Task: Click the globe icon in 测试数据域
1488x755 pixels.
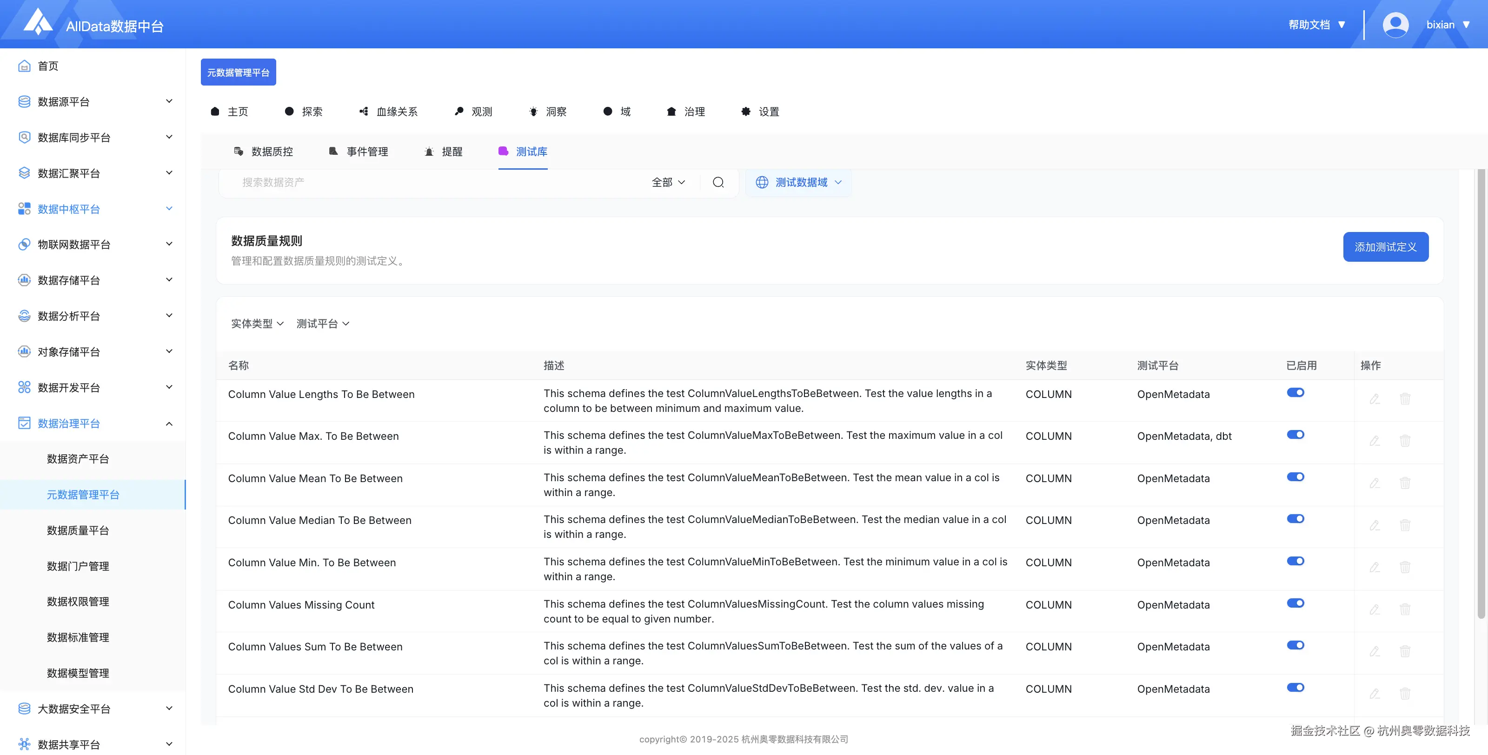Action: click(762, 182)
